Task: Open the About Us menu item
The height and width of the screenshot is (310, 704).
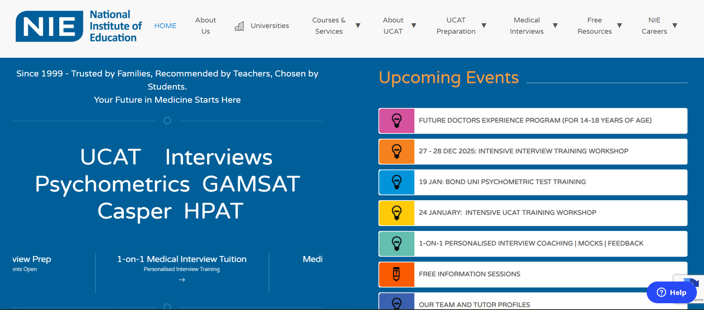Action: point(206,25)
